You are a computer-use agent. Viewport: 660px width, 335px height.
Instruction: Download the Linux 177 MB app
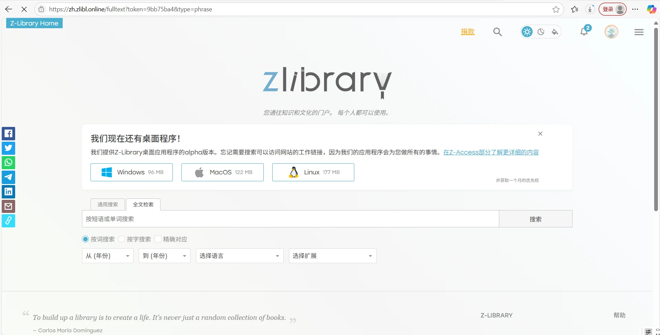tap(313, 172)
